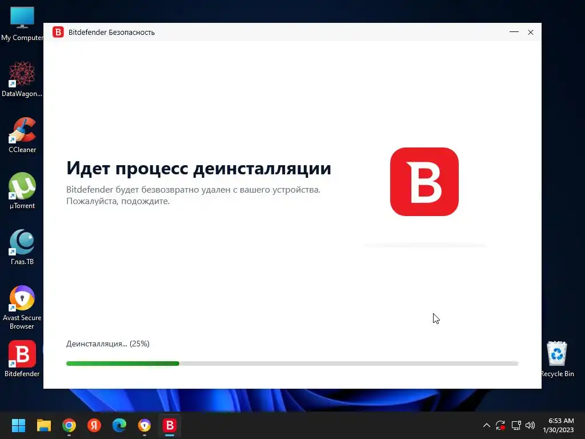The width and height of the screenshot is (585, 439).
Task: Select the CCleaner desktop shortcut
Action: pos(22,135)
